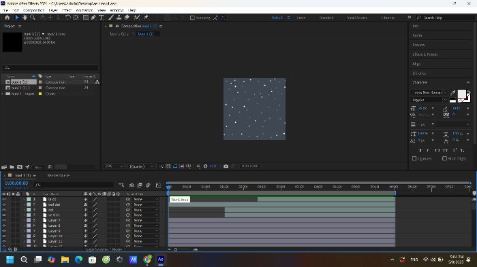The height and width of the screenshot is (267, 477).
Task: Open parent dropdown for layer 1
Action: pos(146,199)
